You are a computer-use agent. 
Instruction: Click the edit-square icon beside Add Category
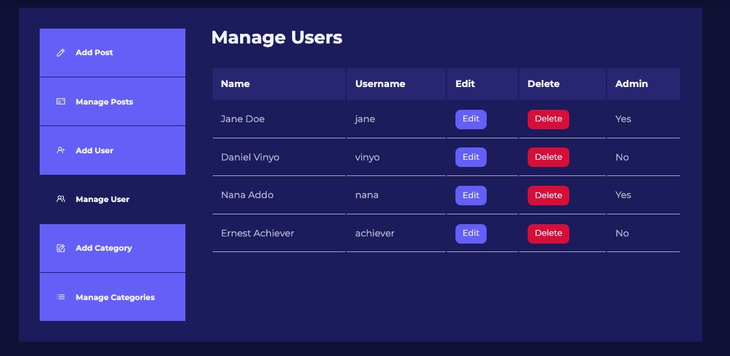(x=61, y=248)
